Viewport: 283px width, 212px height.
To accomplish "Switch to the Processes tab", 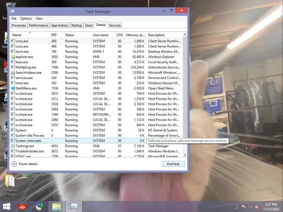I will (19, 25).
